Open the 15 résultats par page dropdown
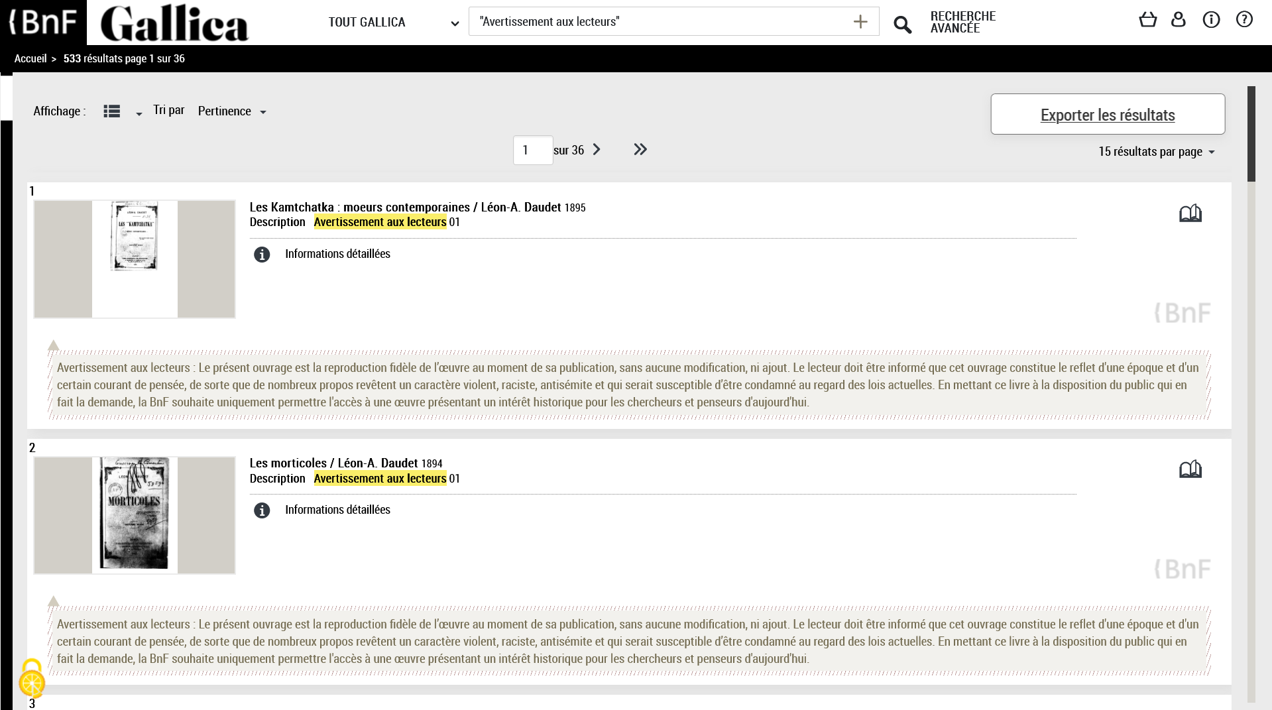This screenshot has height=710, width=1272. point(1157,152)
